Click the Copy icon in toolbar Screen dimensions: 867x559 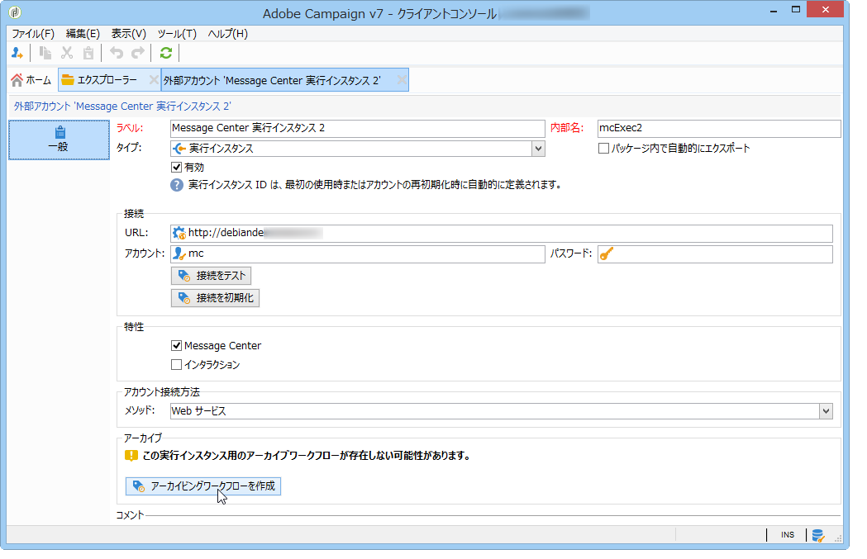pos(45,53)
